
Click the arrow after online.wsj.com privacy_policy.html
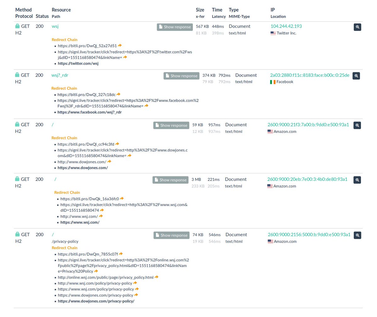(156, 277)
